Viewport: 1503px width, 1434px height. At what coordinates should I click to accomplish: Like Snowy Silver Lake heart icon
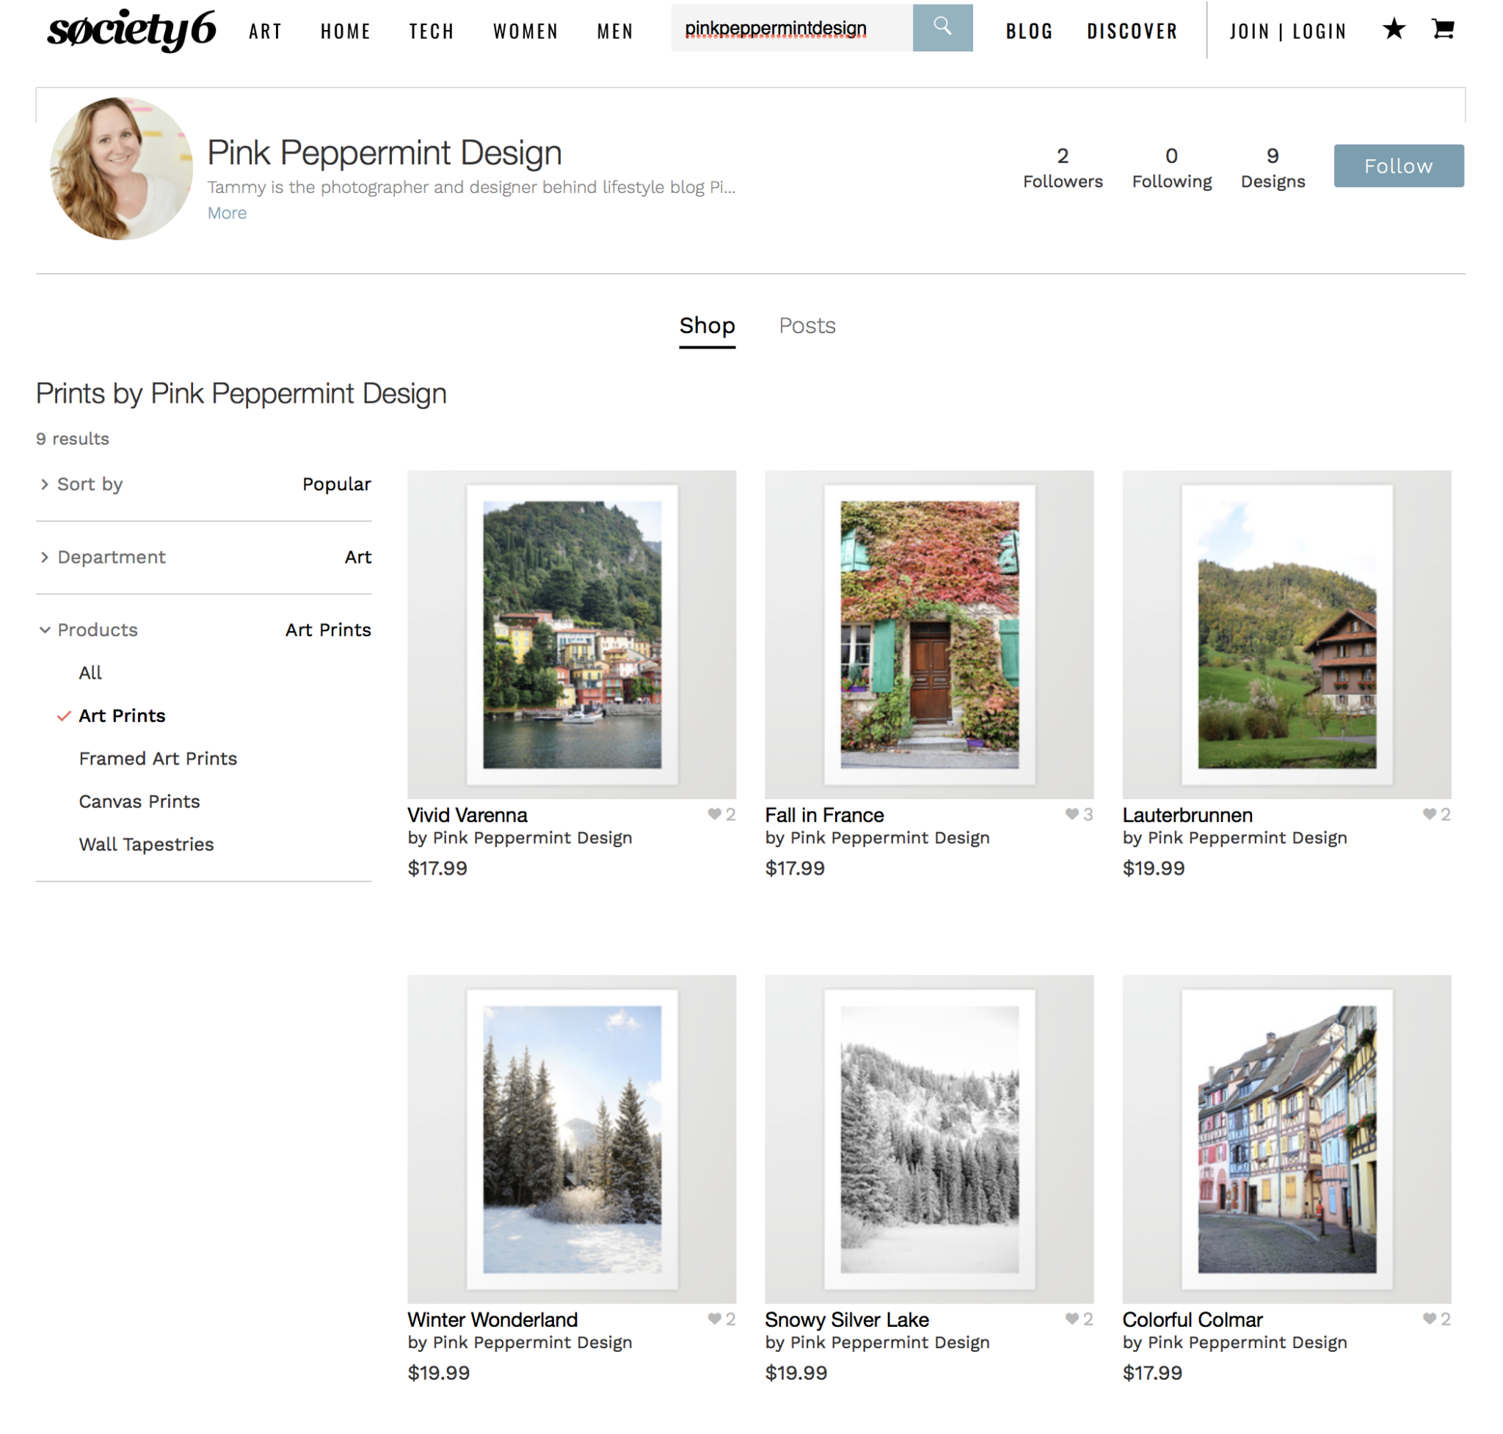1071,1319
